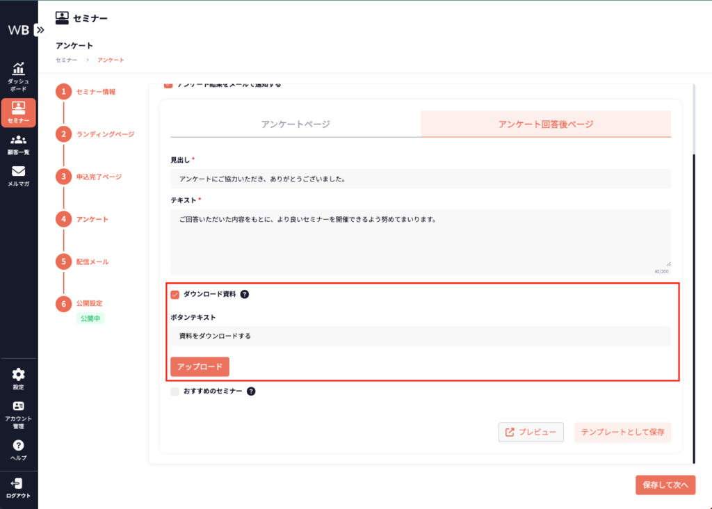Open the Dashboard icon in sidebar
Viewport: 712px width, 509px height.
click(x=19, y=69)
